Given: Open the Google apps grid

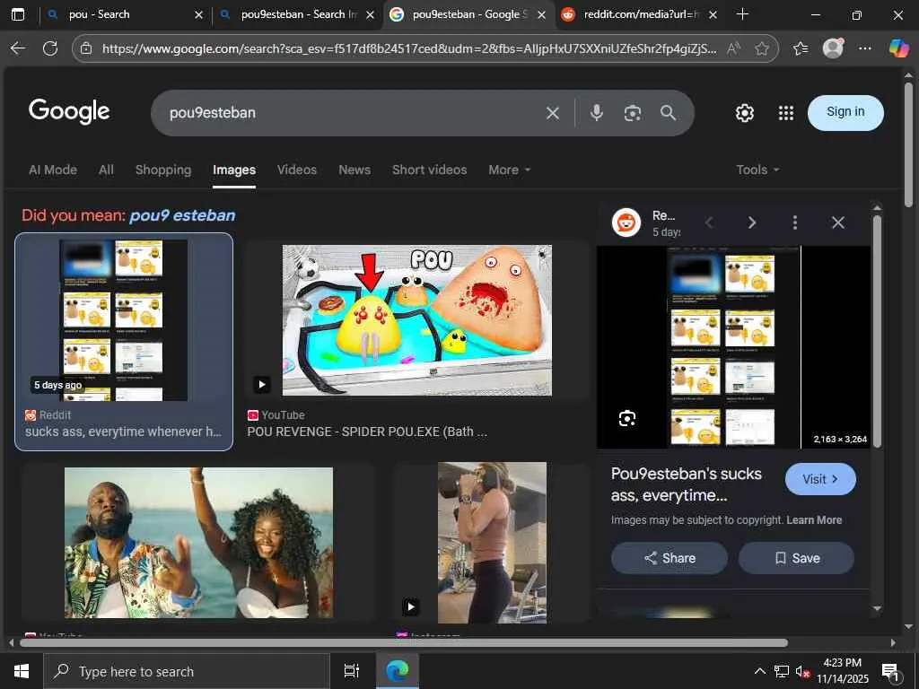Looking at the screenshot, I should tap(786, 112).
